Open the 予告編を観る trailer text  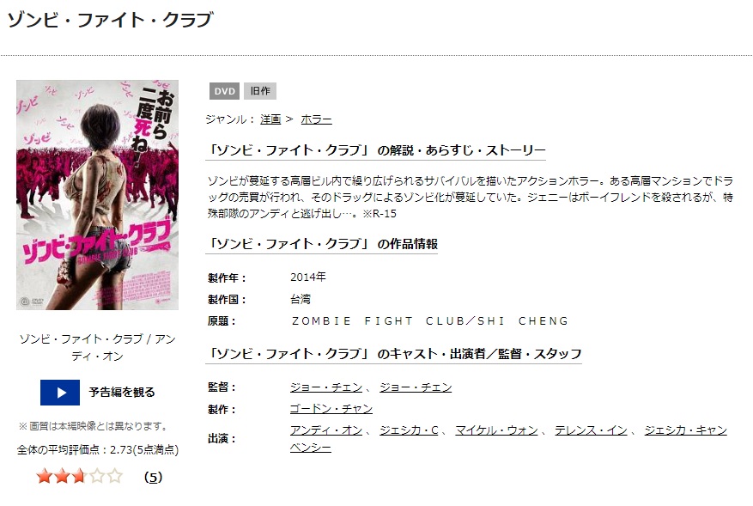pos(122,393)
